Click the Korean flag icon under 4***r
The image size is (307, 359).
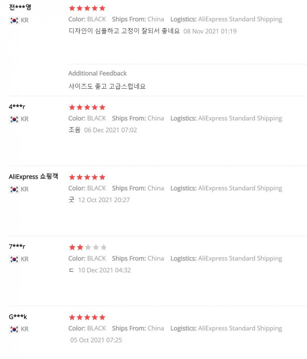click(14, 119)
